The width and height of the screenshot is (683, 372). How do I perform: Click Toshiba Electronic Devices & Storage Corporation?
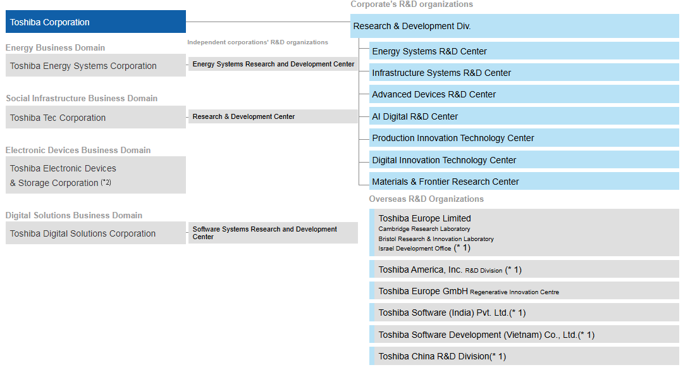[95, 175]
